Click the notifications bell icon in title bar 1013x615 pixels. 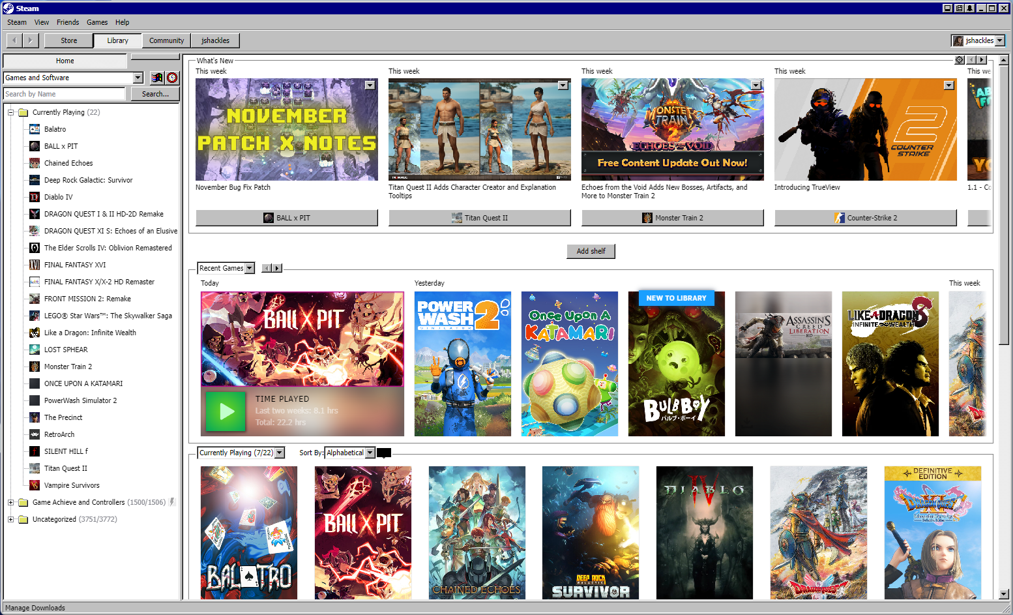click(x=970, y=8)
